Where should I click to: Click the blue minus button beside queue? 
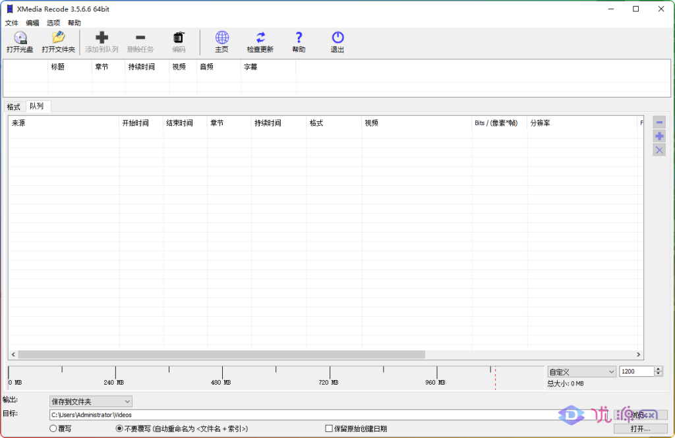[x=659, y=123]
